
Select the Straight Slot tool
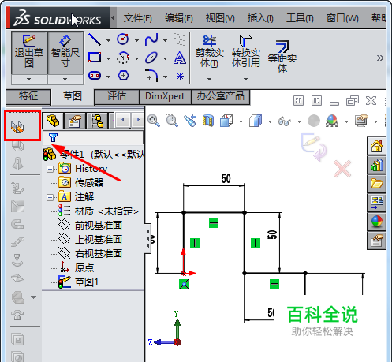tap(95, 76)
